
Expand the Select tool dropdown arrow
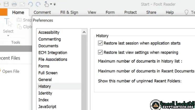pyautogui.click(x=8, y=36)
